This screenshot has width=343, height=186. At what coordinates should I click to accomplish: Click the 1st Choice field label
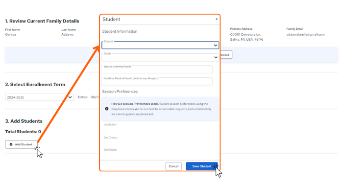pyautogui.click(x=110, y=125)
